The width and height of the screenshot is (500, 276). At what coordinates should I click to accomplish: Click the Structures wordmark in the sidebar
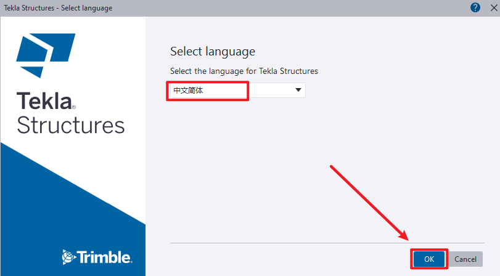coord(70,125)
